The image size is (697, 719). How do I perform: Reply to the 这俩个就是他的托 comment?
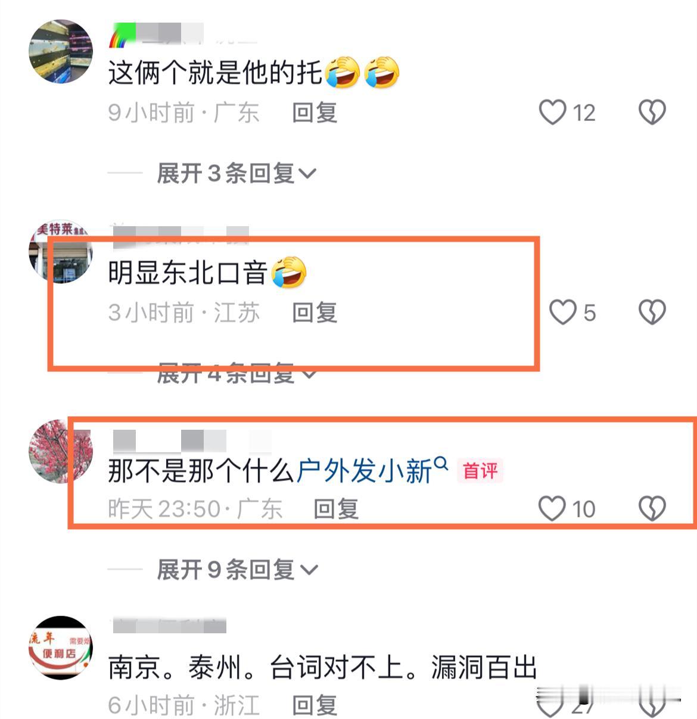(x=315, y=112)
